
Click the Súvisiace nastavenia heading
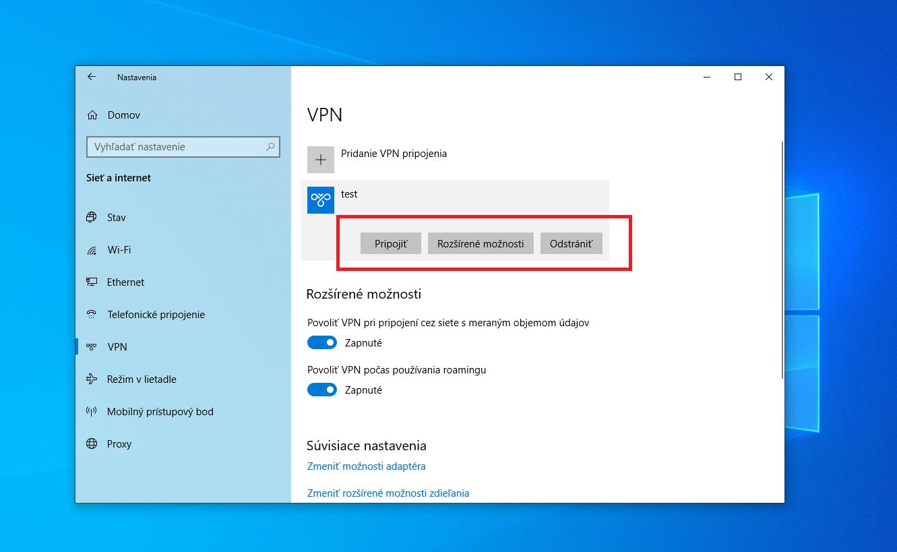click(367, 446)
